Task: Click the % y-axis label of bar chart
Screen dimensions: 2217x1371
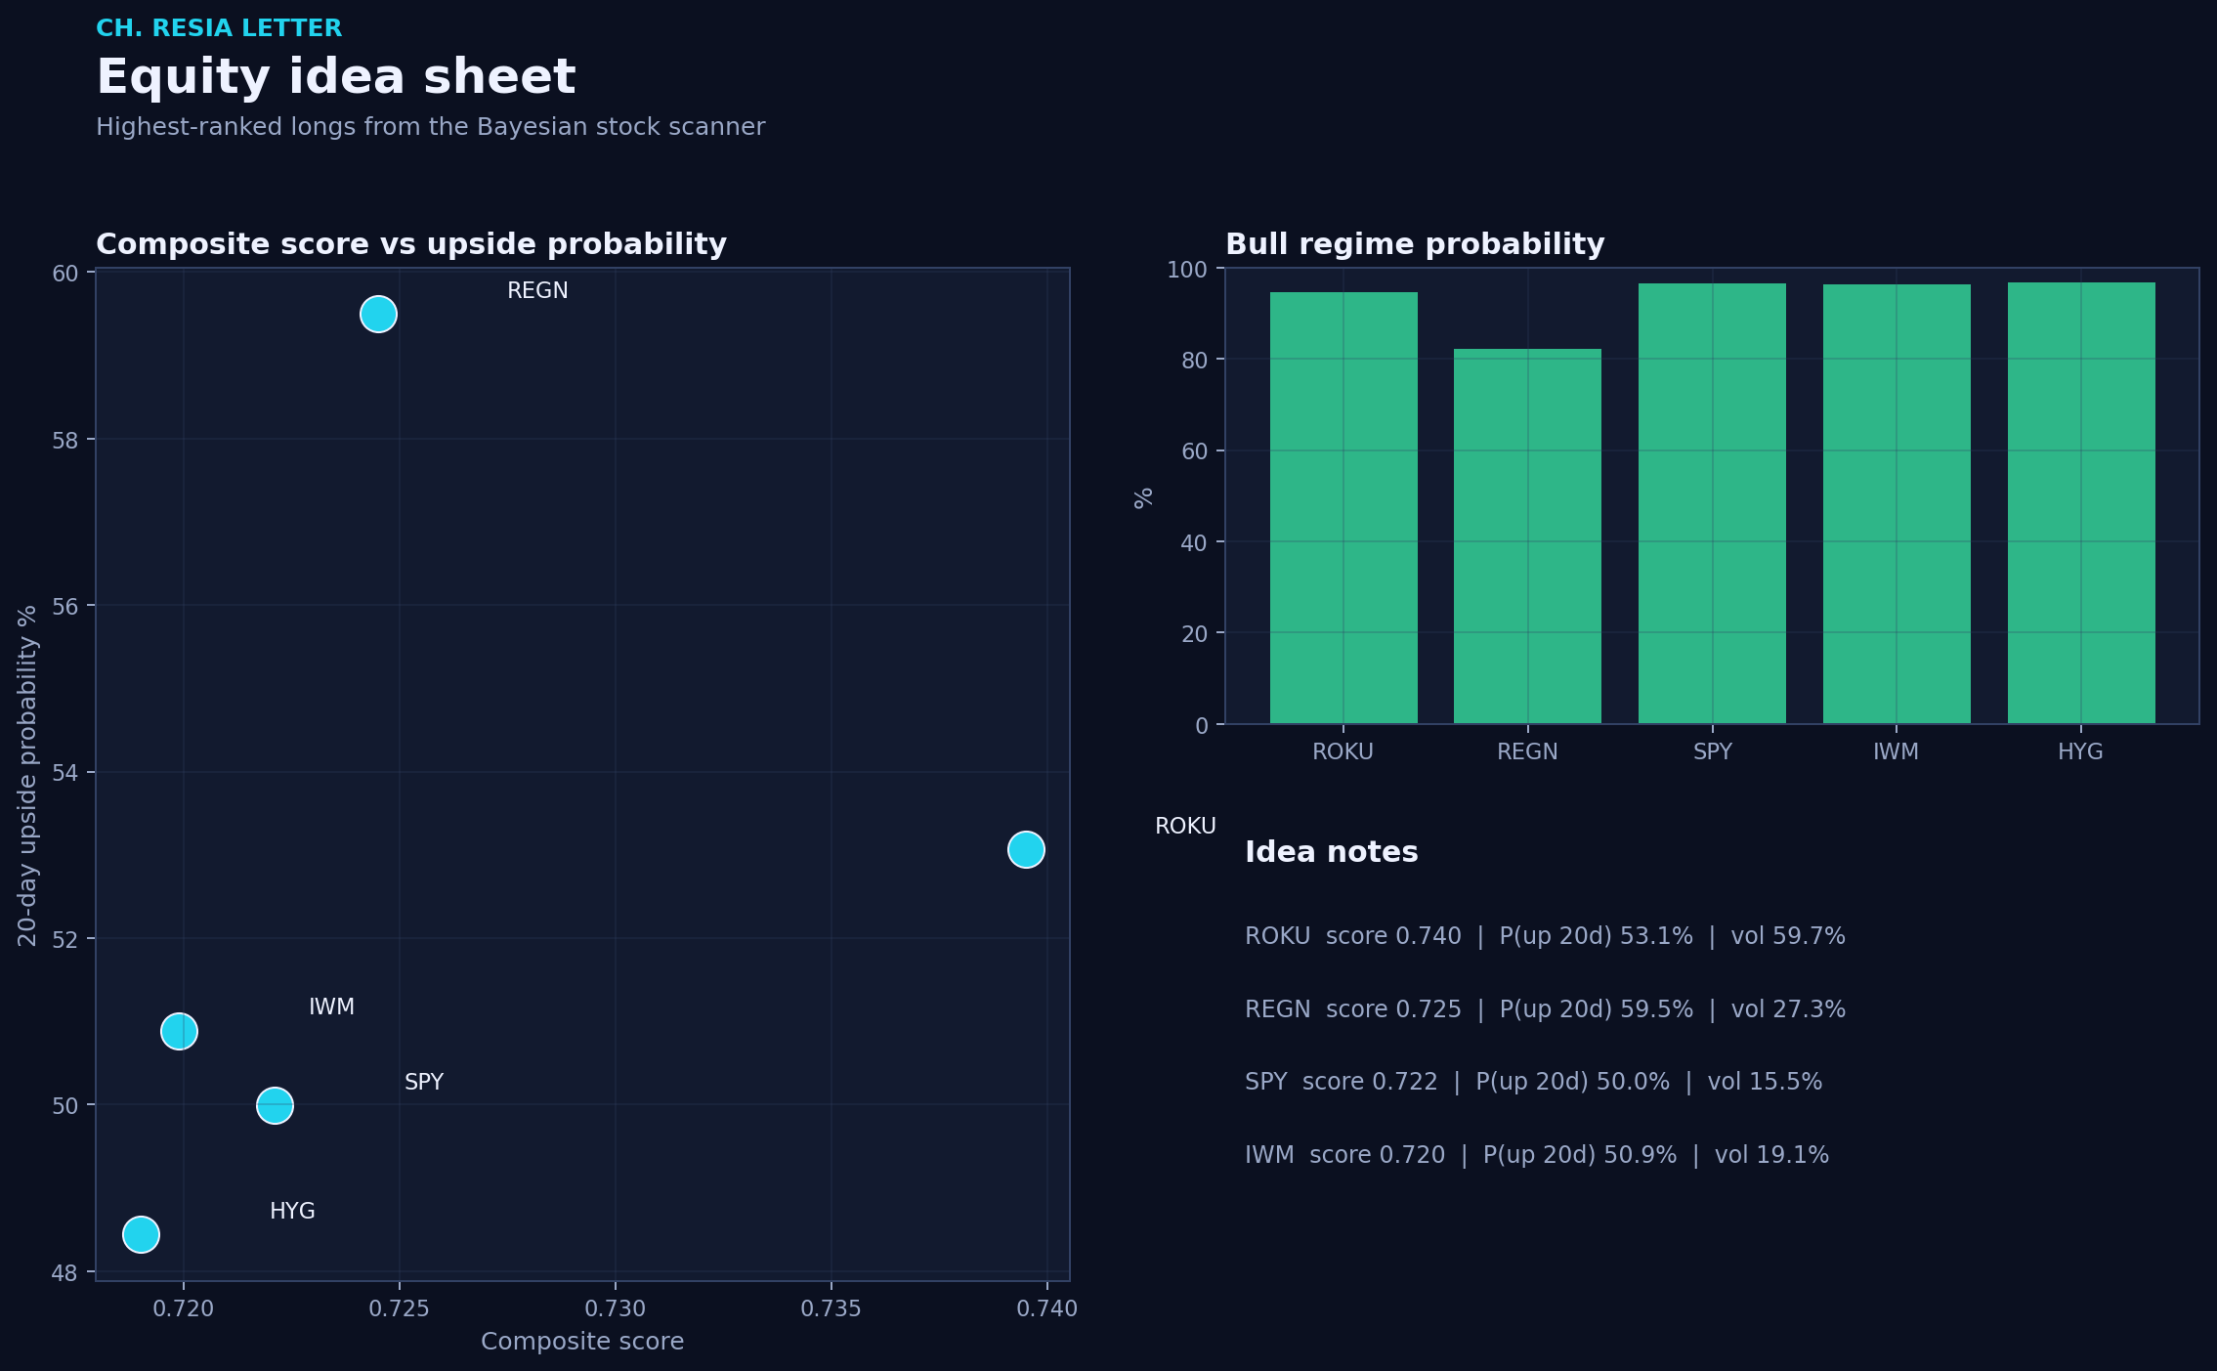Action: pos(1143,497)
